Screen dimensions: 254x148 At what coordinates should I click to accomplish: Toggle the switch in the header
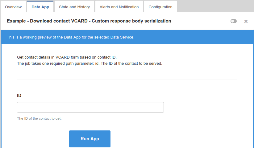point(234,21)
